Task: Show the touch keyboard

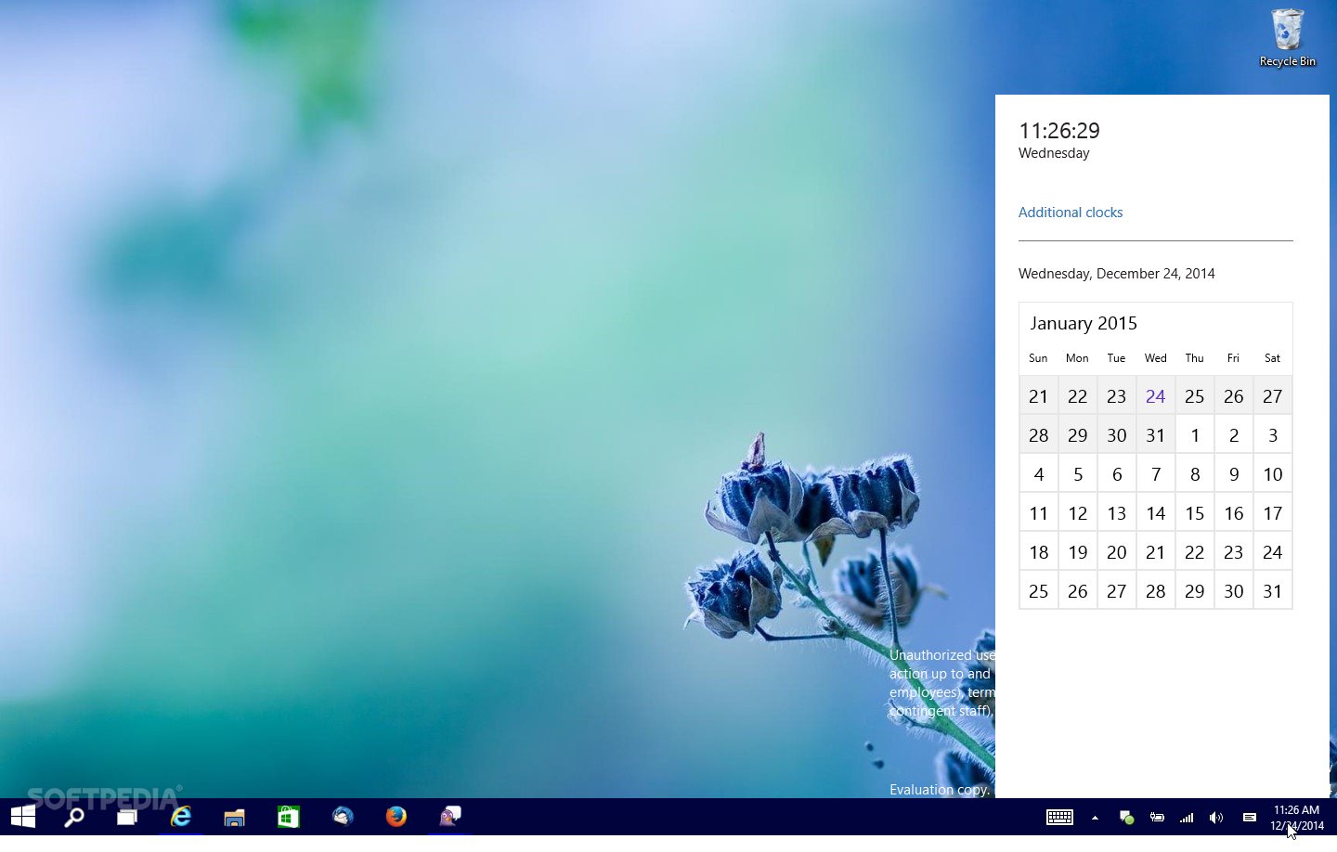Action: pos(1059,818)
